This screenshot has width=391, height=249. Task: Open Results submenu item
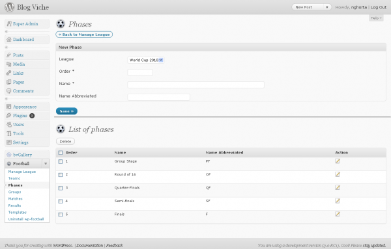coord(14,205)
